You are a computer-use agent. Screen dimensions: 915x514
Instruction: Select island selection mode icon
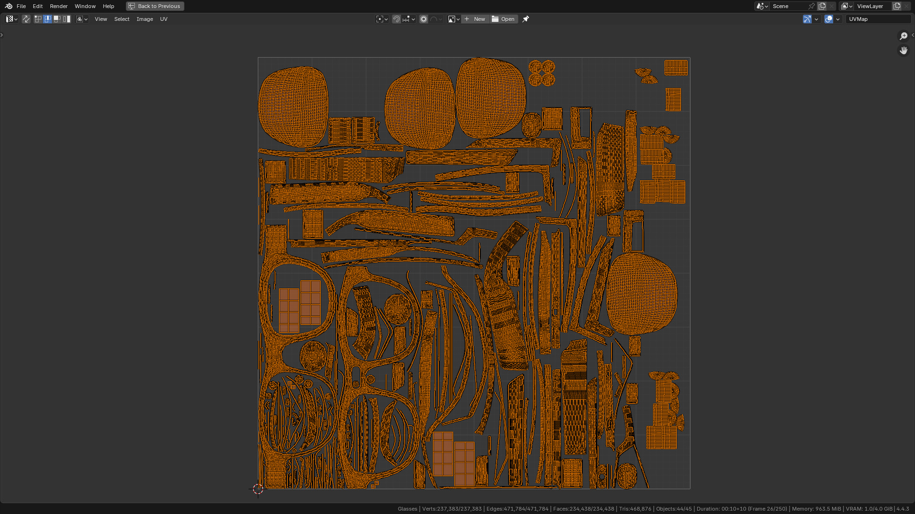point(67,19)
